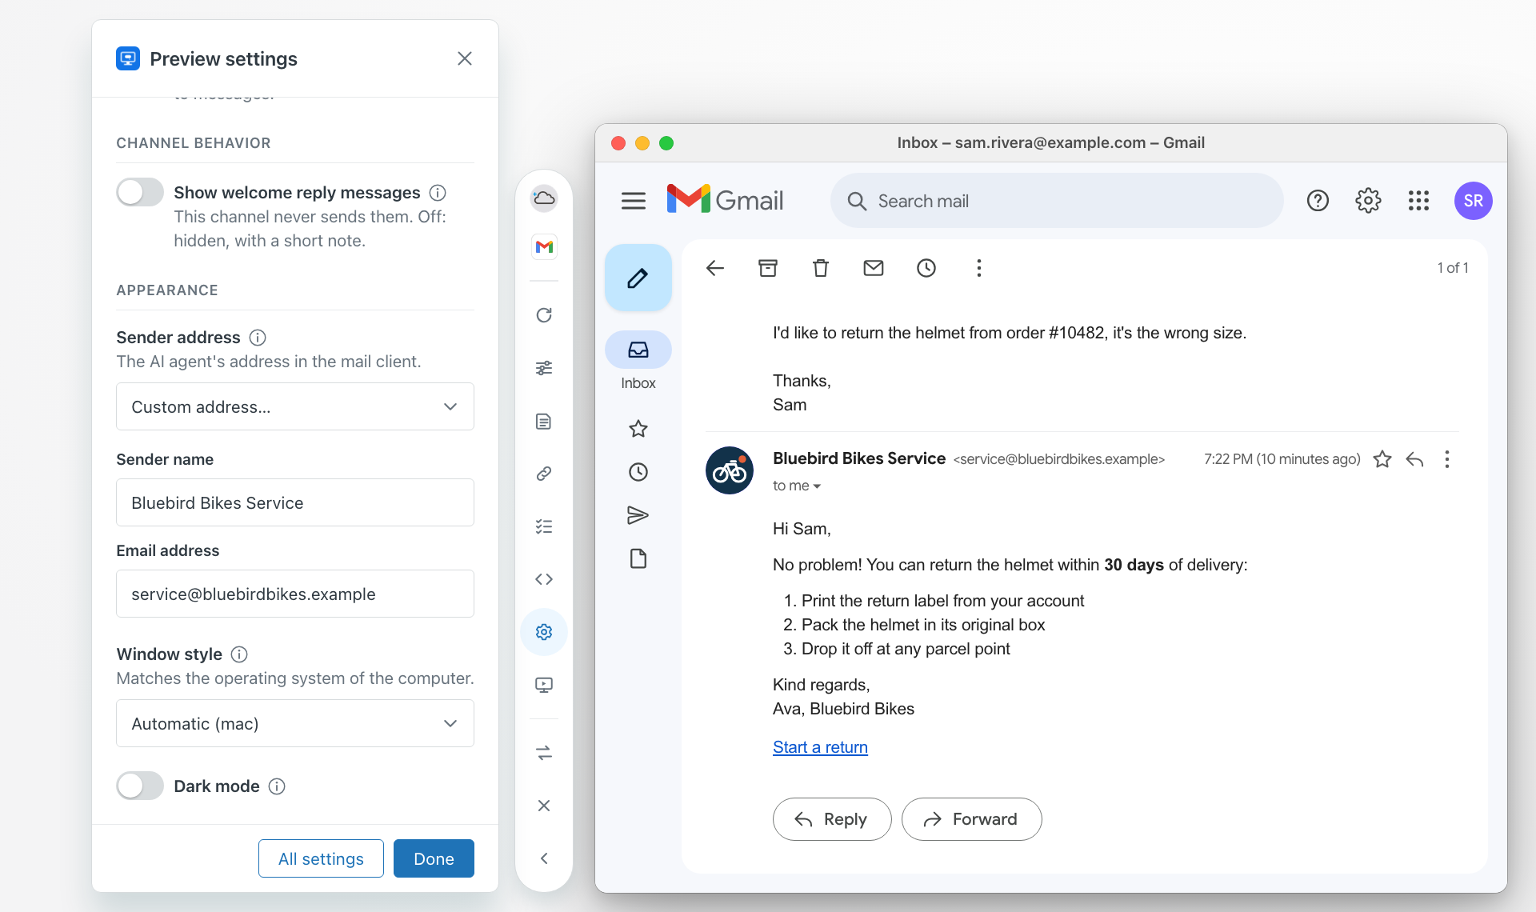Viewport: 1536px width, 912px height.
Task: Click the presentation screen icon in the toolbar
Action: (x=544, y=685)
